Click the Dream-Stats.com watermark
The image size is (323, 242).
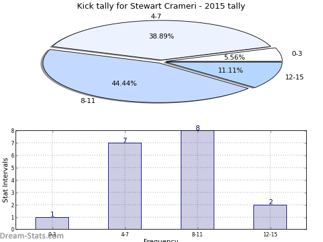tap(32, 236)
